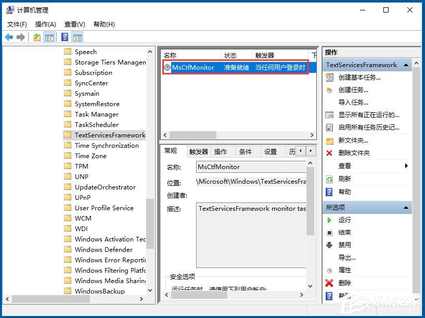Click the back navigation arrow in toolbar
Viewport: 425px width, 318px height.
[8, 37]
